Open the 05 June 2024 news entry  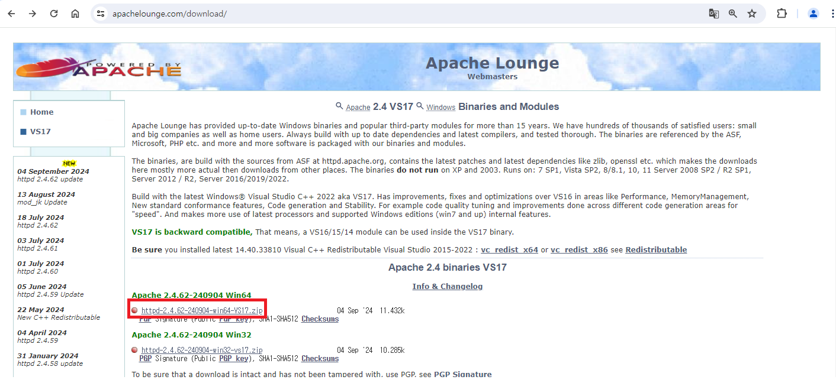pos(51,290)
